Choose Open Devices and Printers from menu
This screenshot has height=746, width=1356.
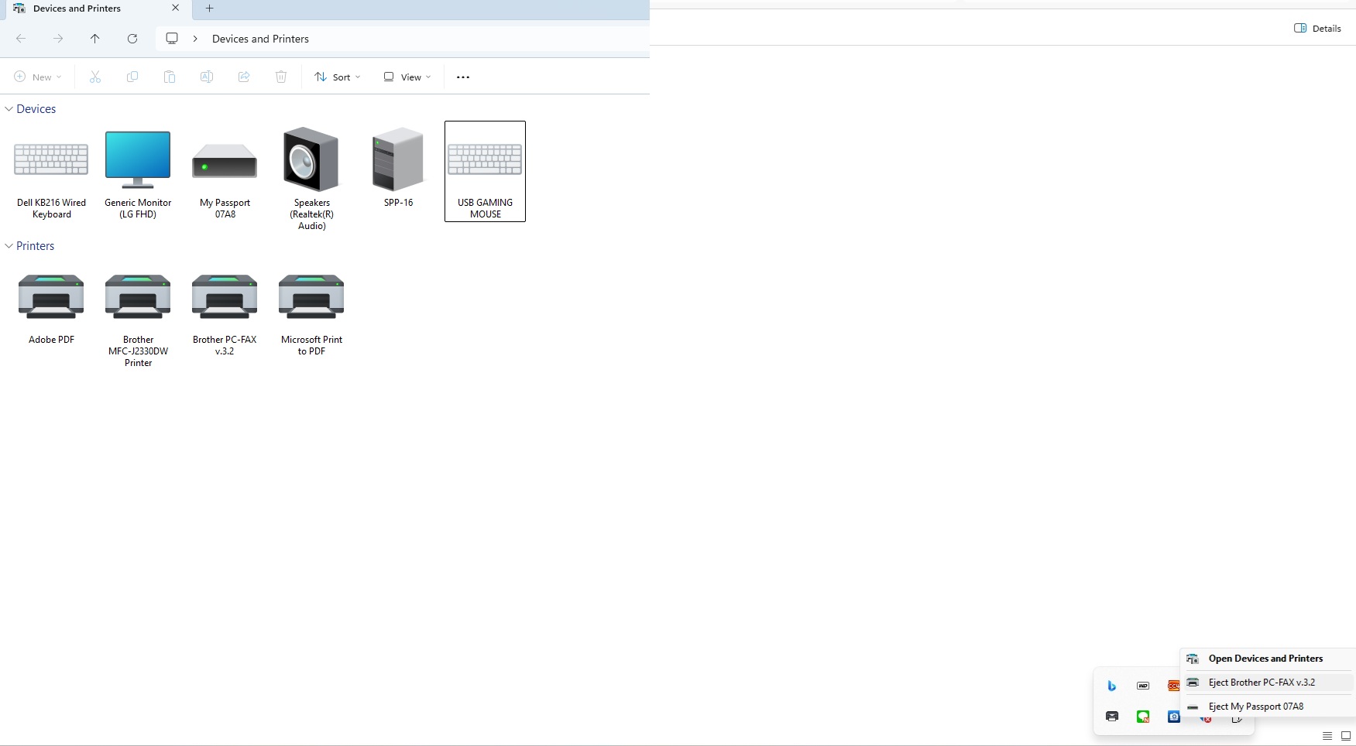pos(1268,659)
